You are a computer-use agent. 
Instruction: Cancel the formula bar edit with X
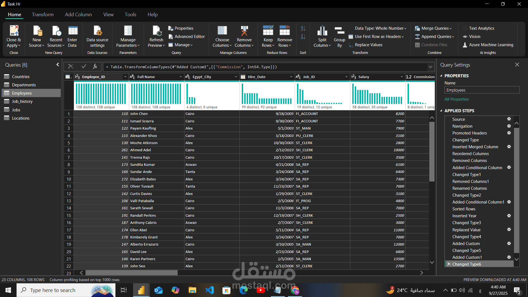71,67
